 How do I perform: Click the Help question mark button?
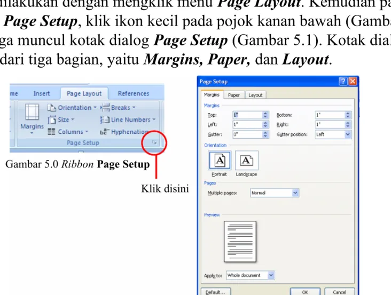pos(343,82)
